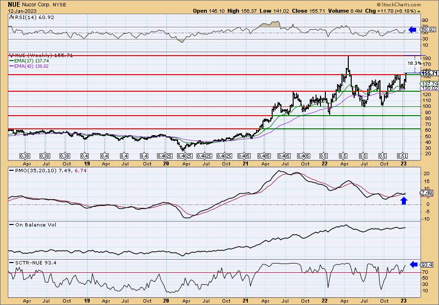Click the Chg +11.78 (+8.18%) reading

pyautogui.click(x=390, y=11)
